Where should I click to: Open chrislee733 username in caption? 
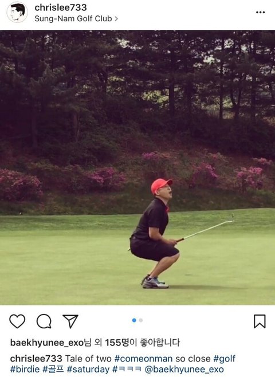click(x=36, y=359)
